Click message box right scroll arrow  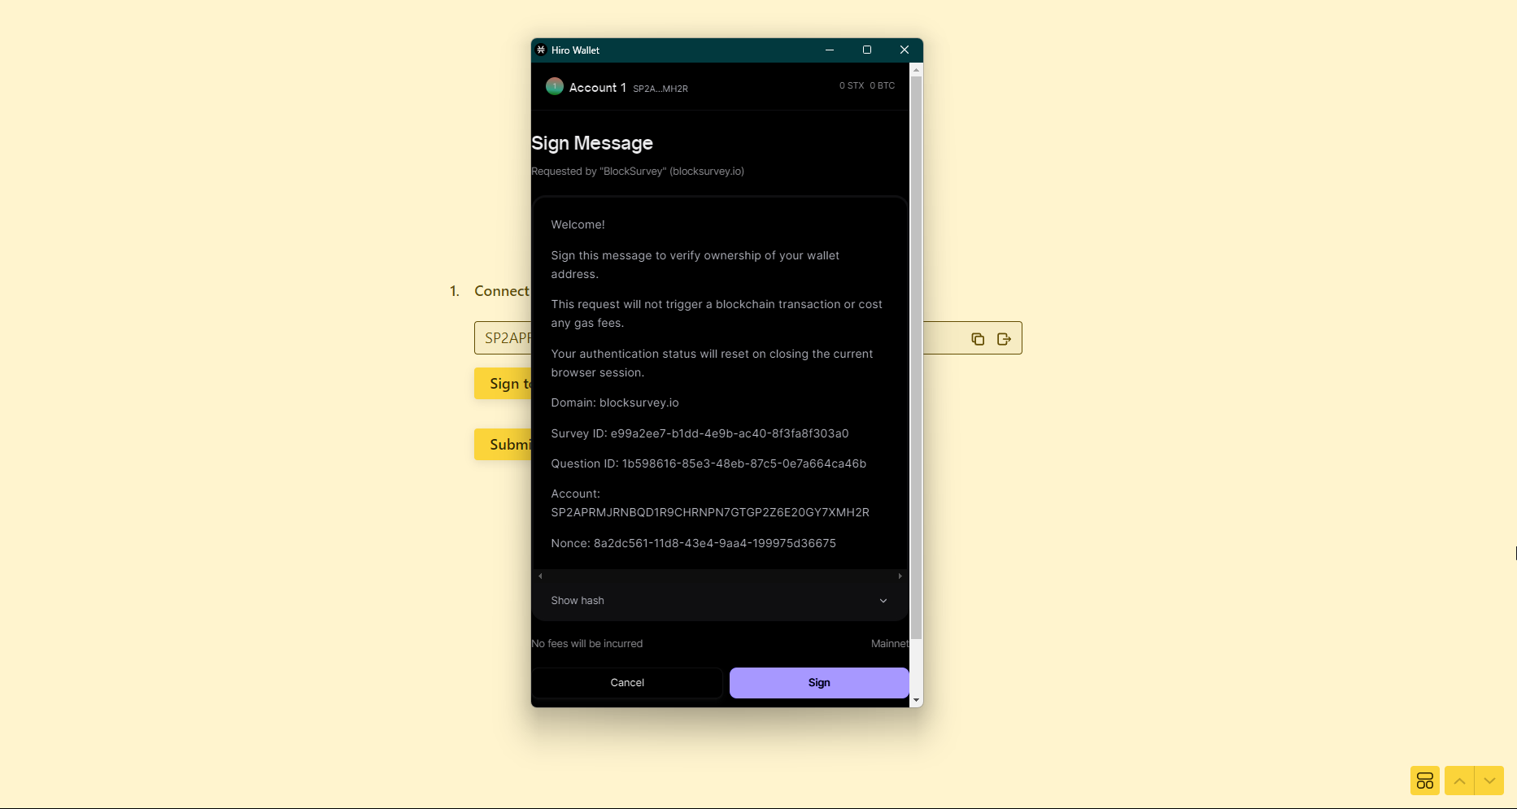[x=900, y=576]
